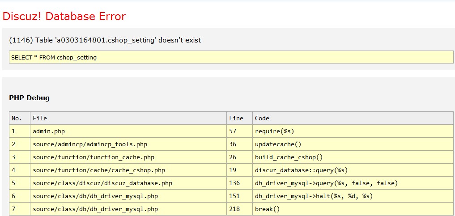Click the 'require(%s)' code cell
The height and width of the screenshot is (216, 455).
click(353, 131)
